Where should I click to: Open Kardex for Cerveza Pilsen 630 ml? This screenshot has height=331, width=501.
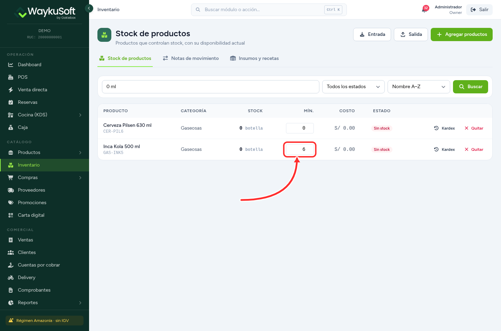click(445, 128)
